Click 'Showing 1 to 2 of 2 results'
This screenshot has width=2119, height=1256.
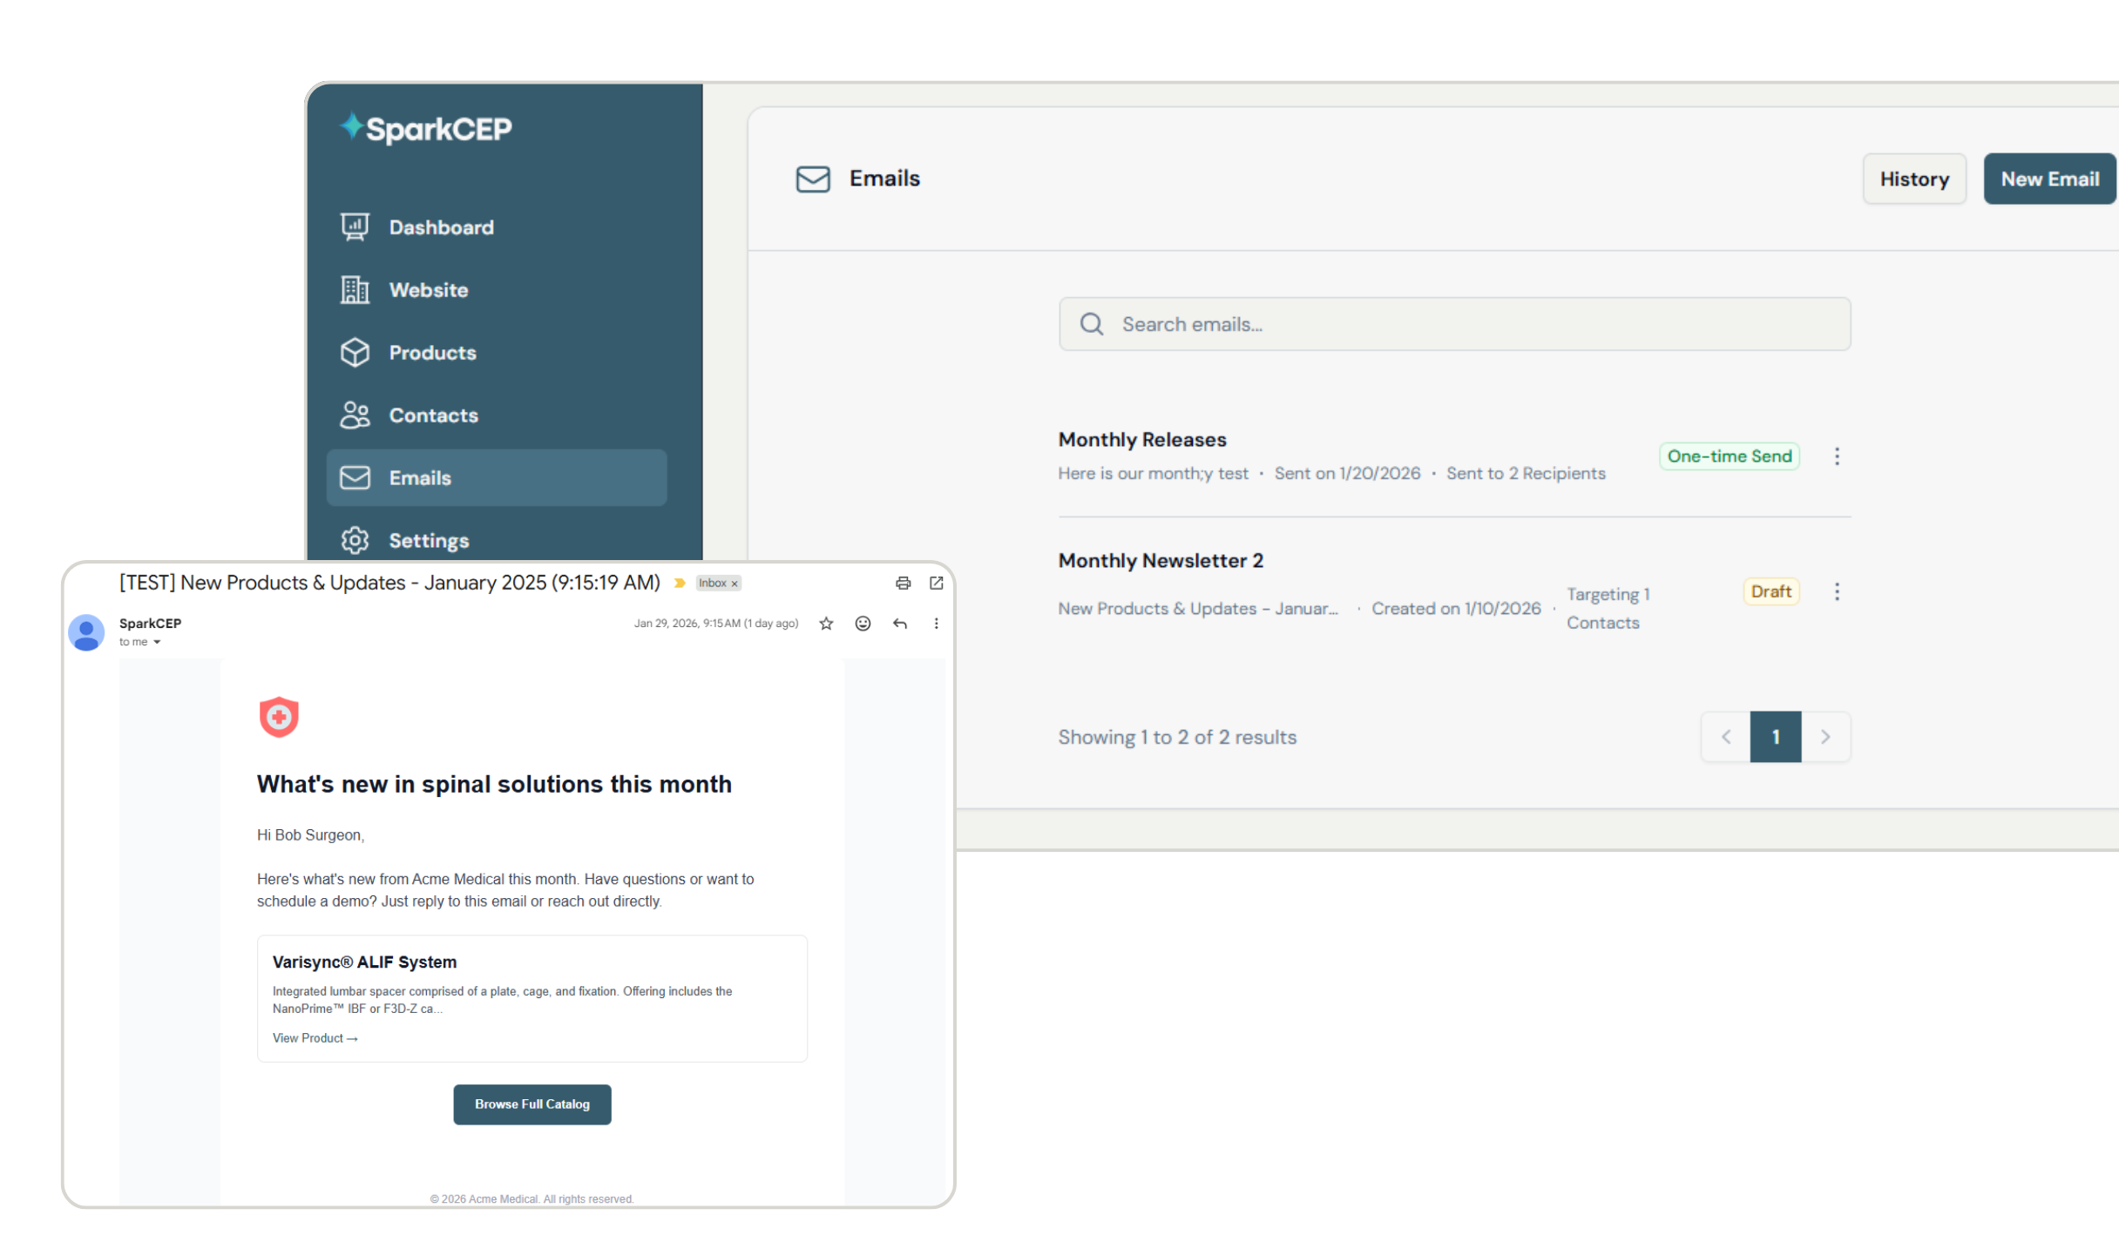tap(1177, 738)
